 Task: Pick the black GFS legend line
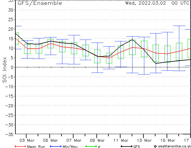(x=127, y=146)
